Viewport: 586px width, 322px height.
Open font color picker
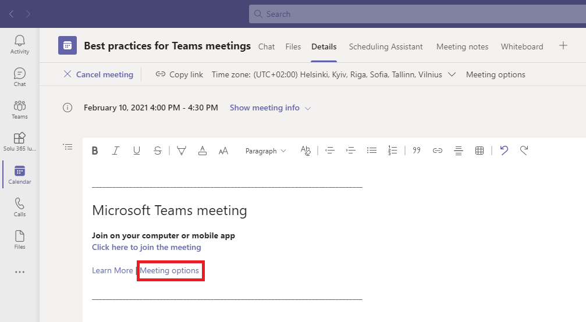202,151
